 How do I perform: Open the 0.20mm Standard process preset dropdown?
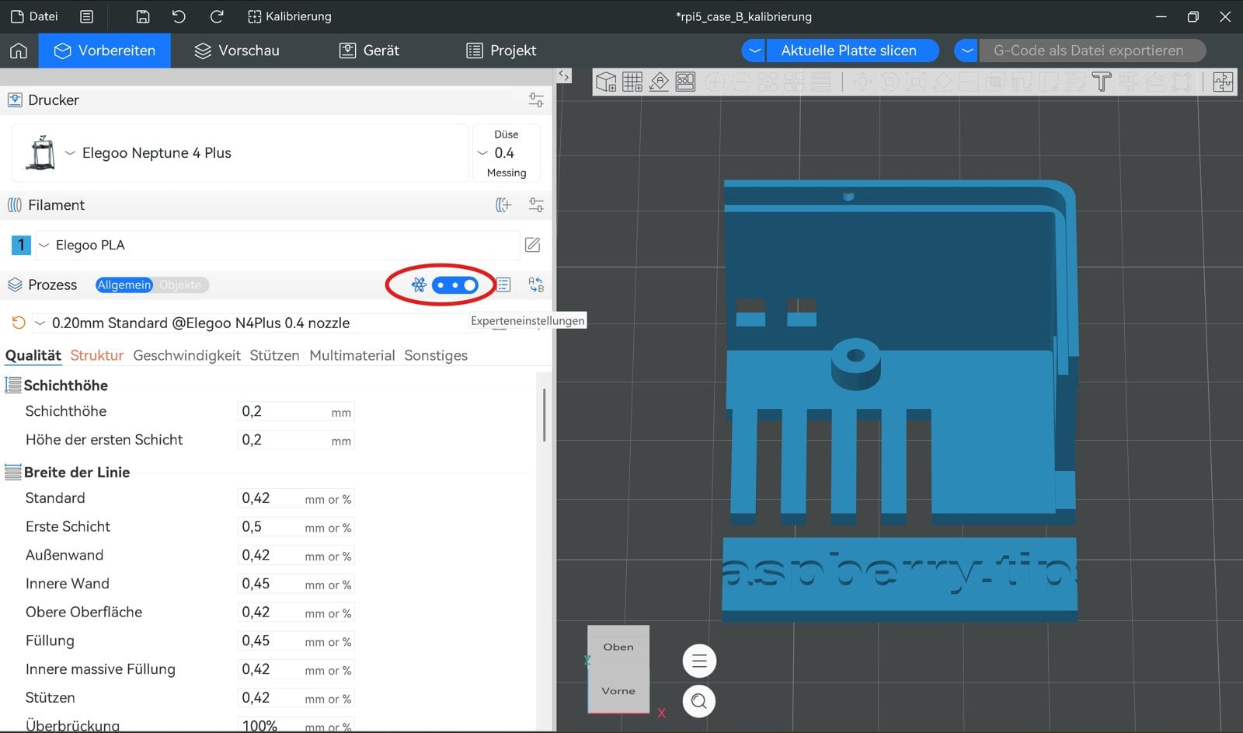[x=256, y=323]
